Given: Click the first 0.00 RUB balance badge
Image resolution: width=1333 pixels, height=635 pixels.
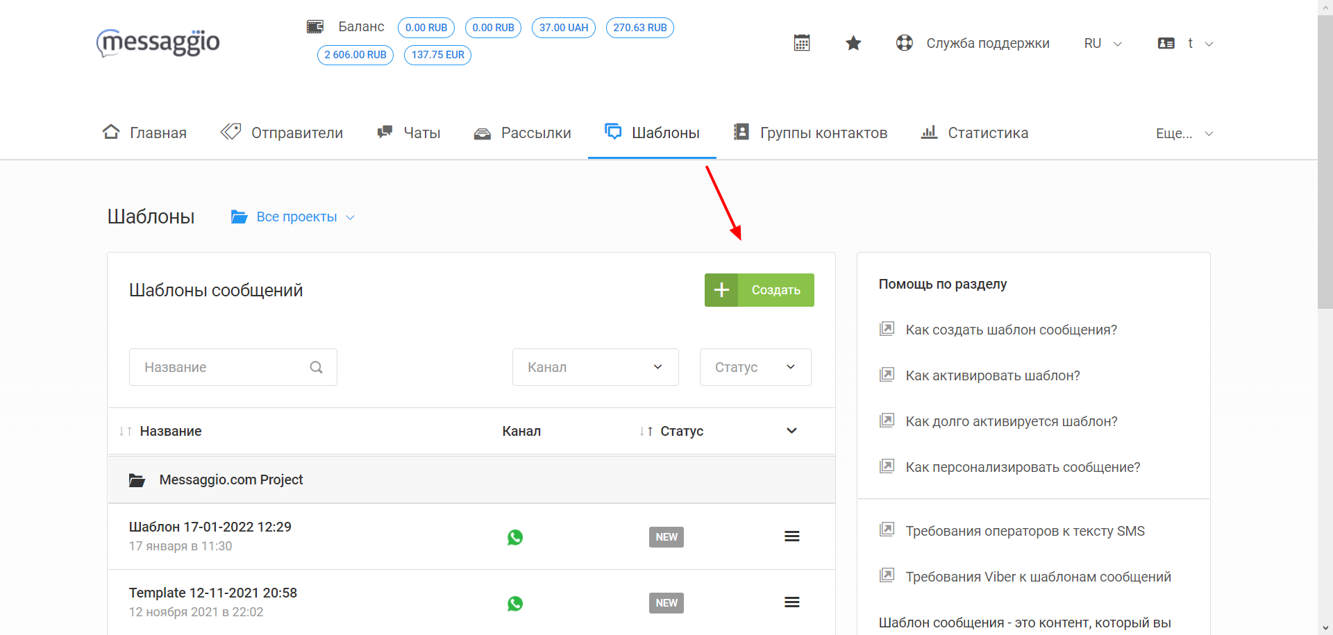Looking at the screenshot, I should point(426,28).
